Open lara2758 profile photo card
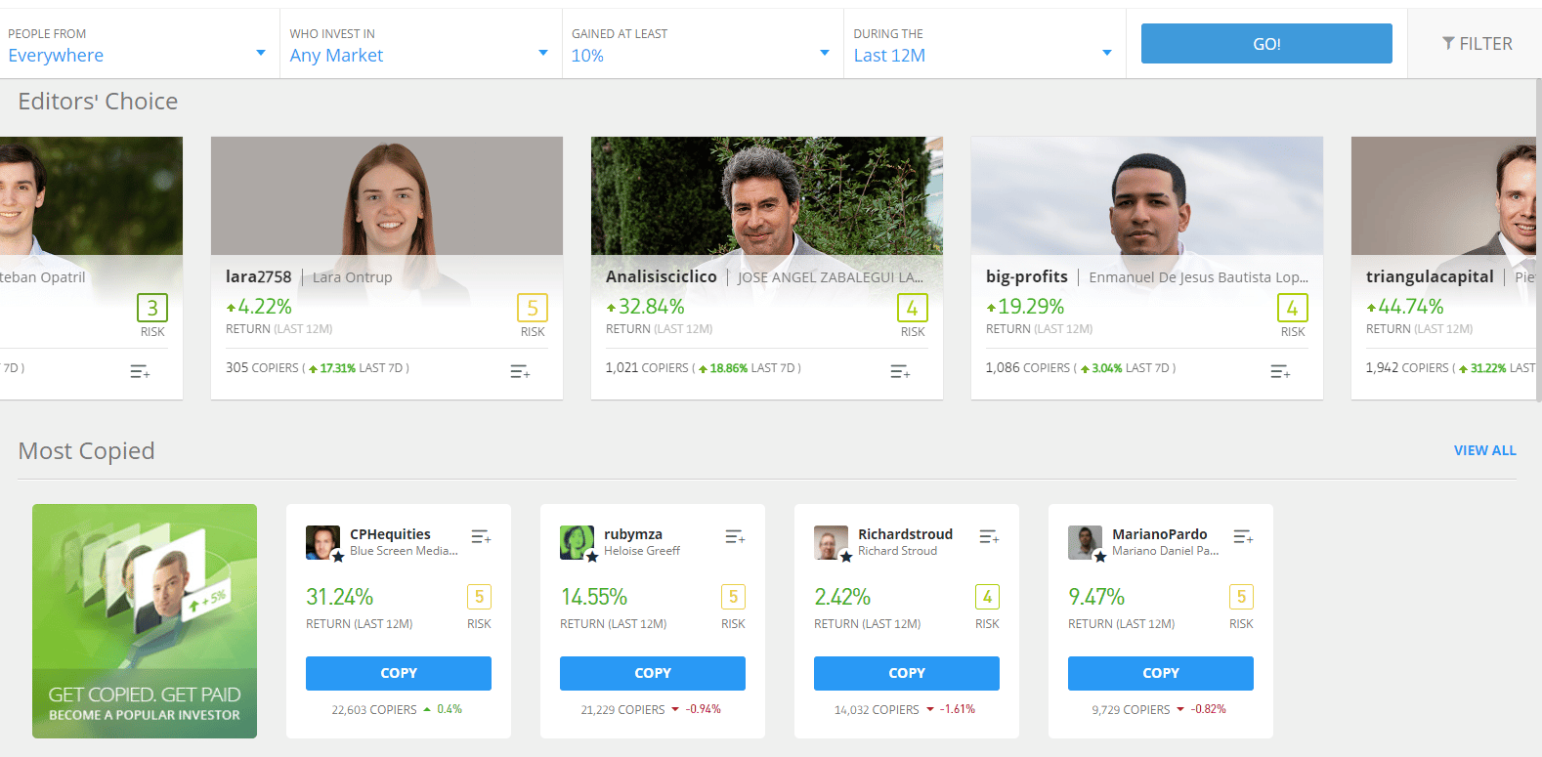1542x757 pixels. click(387, 196)
